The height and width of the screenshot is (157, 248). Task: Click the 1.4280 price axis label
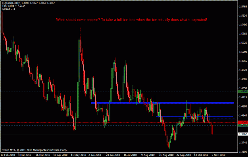[x=243, y=106]
